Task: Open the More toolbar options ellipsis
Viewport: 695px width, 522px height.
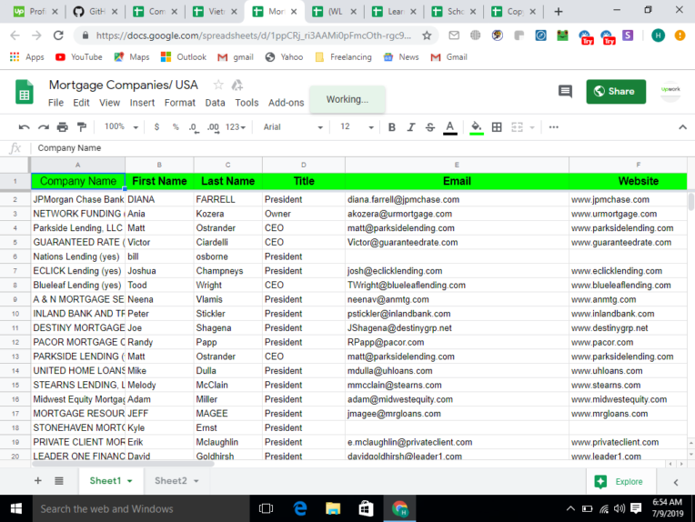Action: click(554, 127)
